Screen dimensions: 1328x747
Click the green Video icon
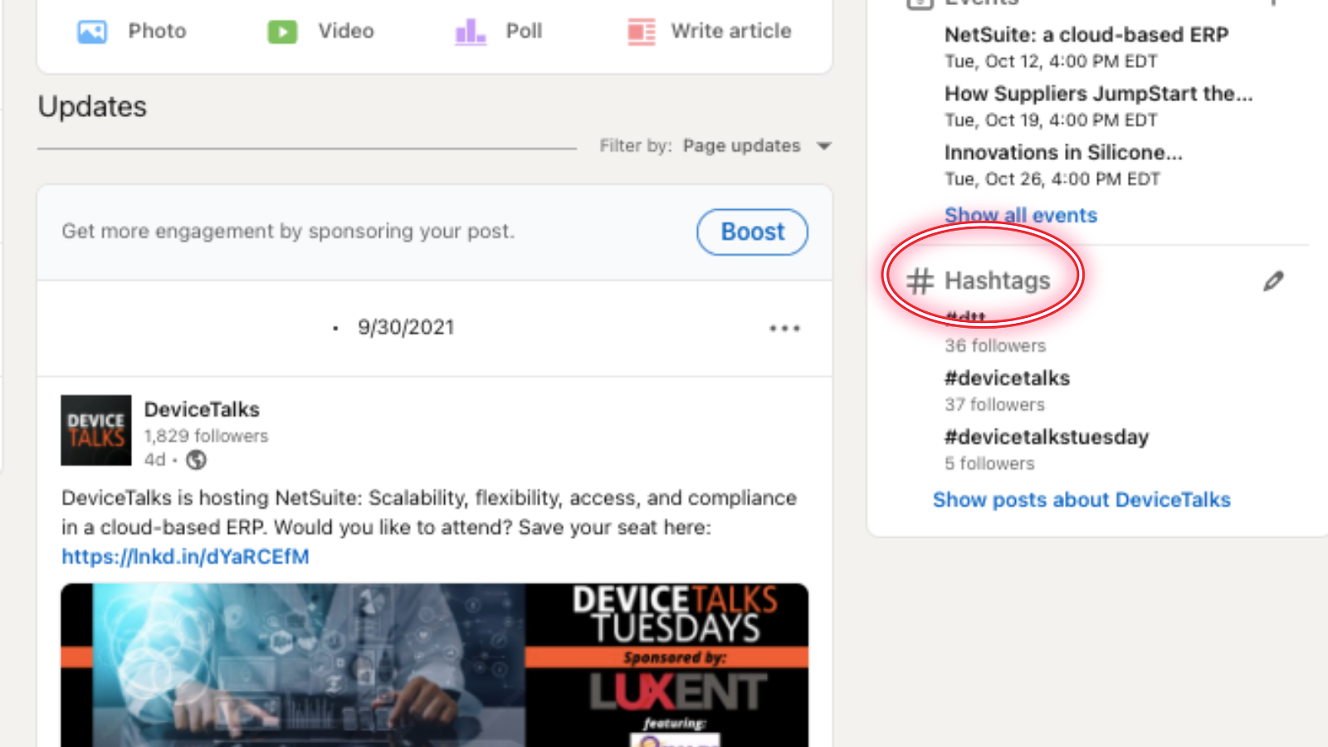(x=282, y=32)
